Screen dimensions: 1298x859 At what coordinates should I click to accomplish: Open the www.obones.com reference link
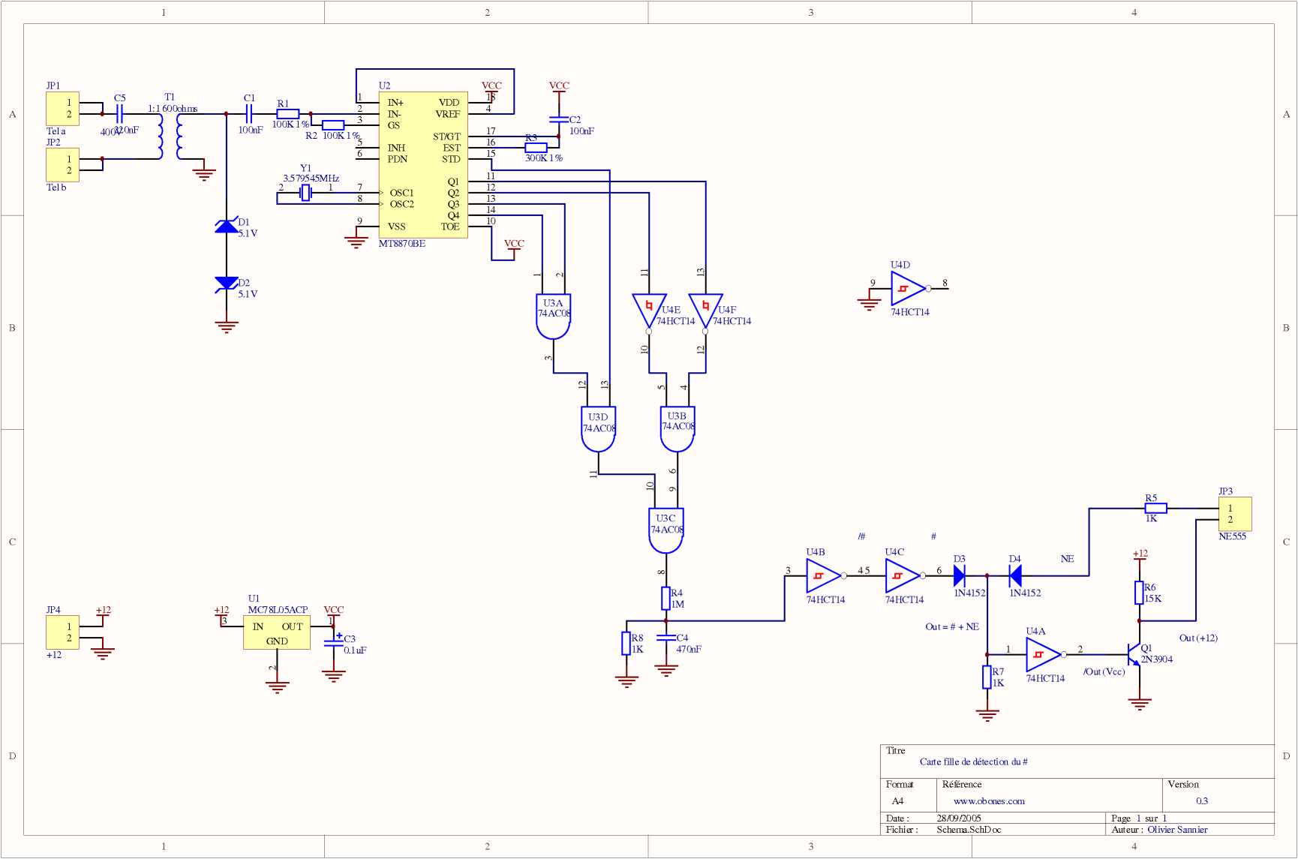(x=988, y=801)
